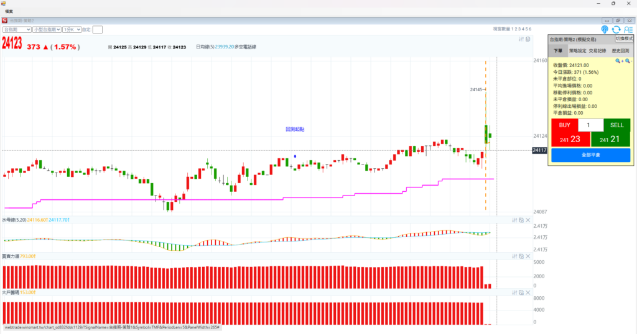The image size is (637, 334).
Task: Close the 買賣力道 indicator panel
Action: pos(528,256)
